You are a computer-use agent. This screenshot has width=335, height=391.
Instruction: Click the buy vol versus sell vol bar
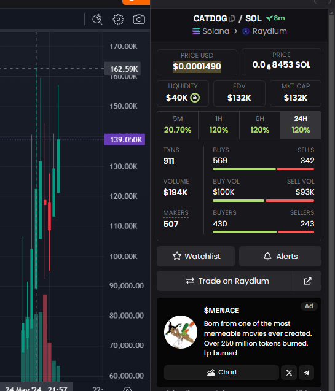click(x=263, y=201)
